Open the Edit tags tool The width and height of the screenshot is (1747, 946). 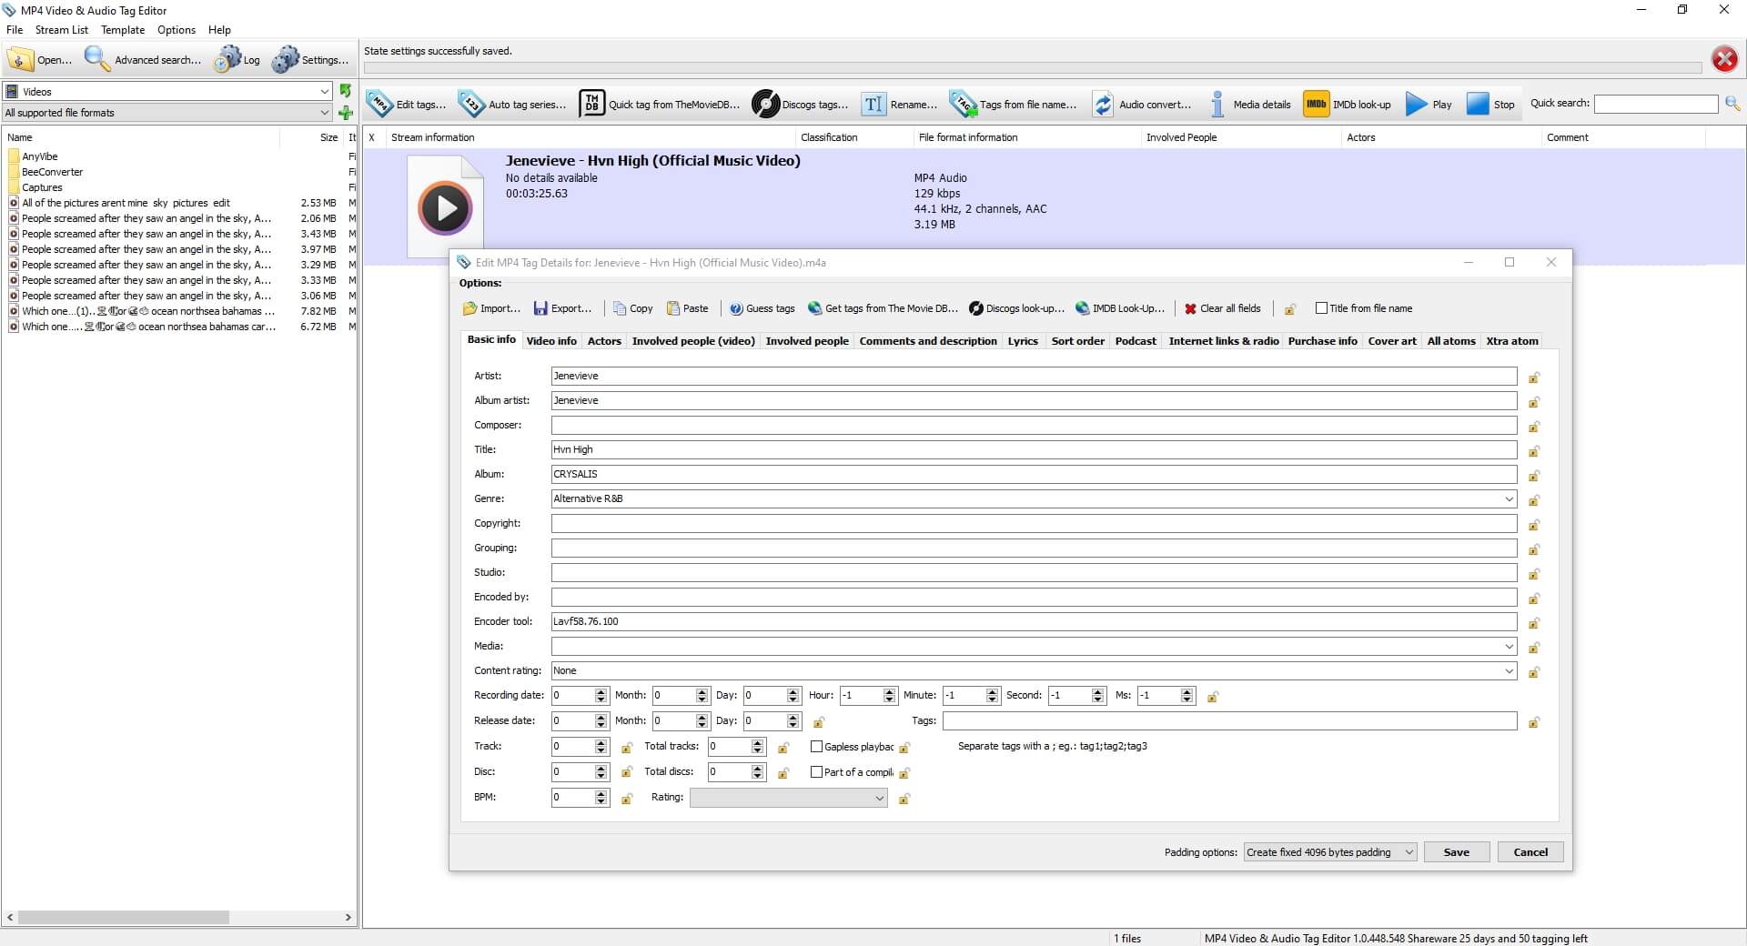tap(407, 105)
